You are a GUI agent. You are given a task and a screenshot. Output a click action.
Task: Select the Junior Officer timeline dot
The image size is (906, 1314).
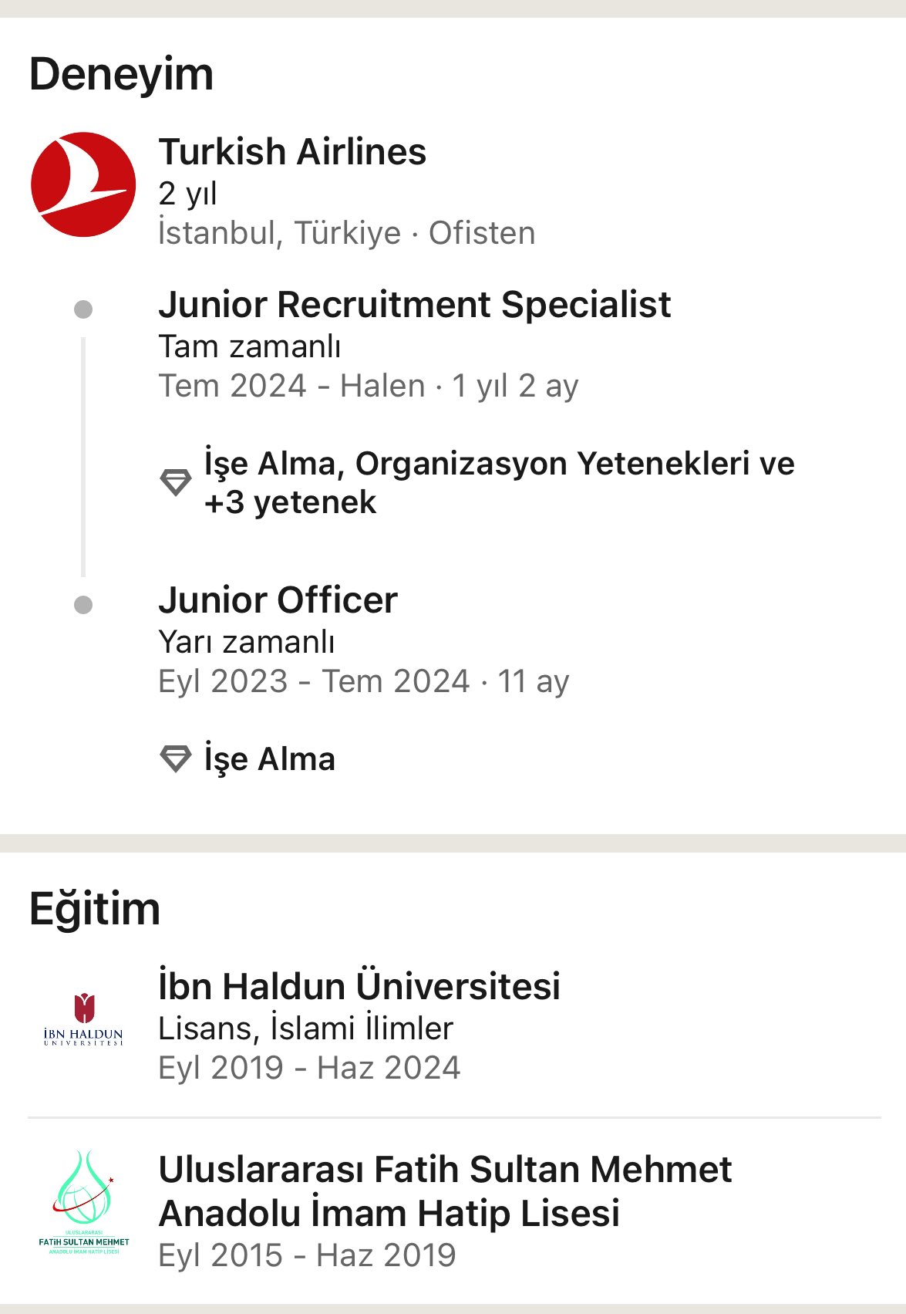[83, 605]
